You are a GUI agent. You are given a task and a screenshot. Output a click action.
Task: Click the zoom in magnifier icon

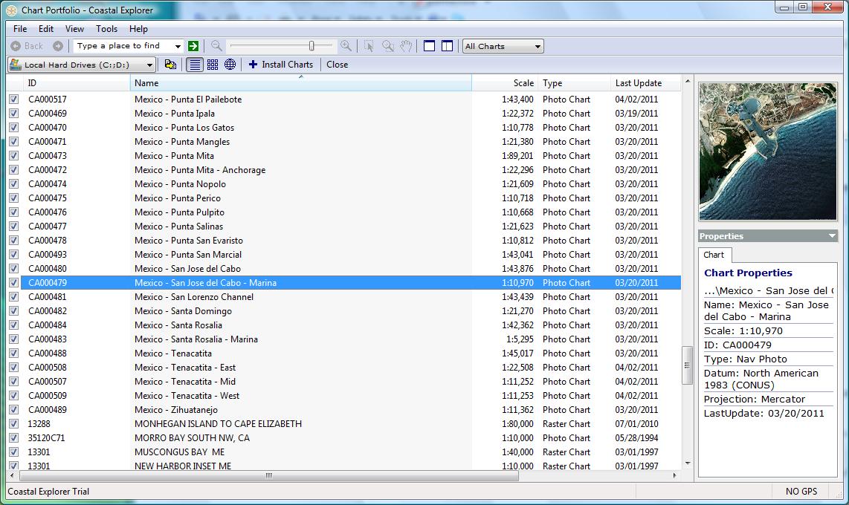point(346,46)
